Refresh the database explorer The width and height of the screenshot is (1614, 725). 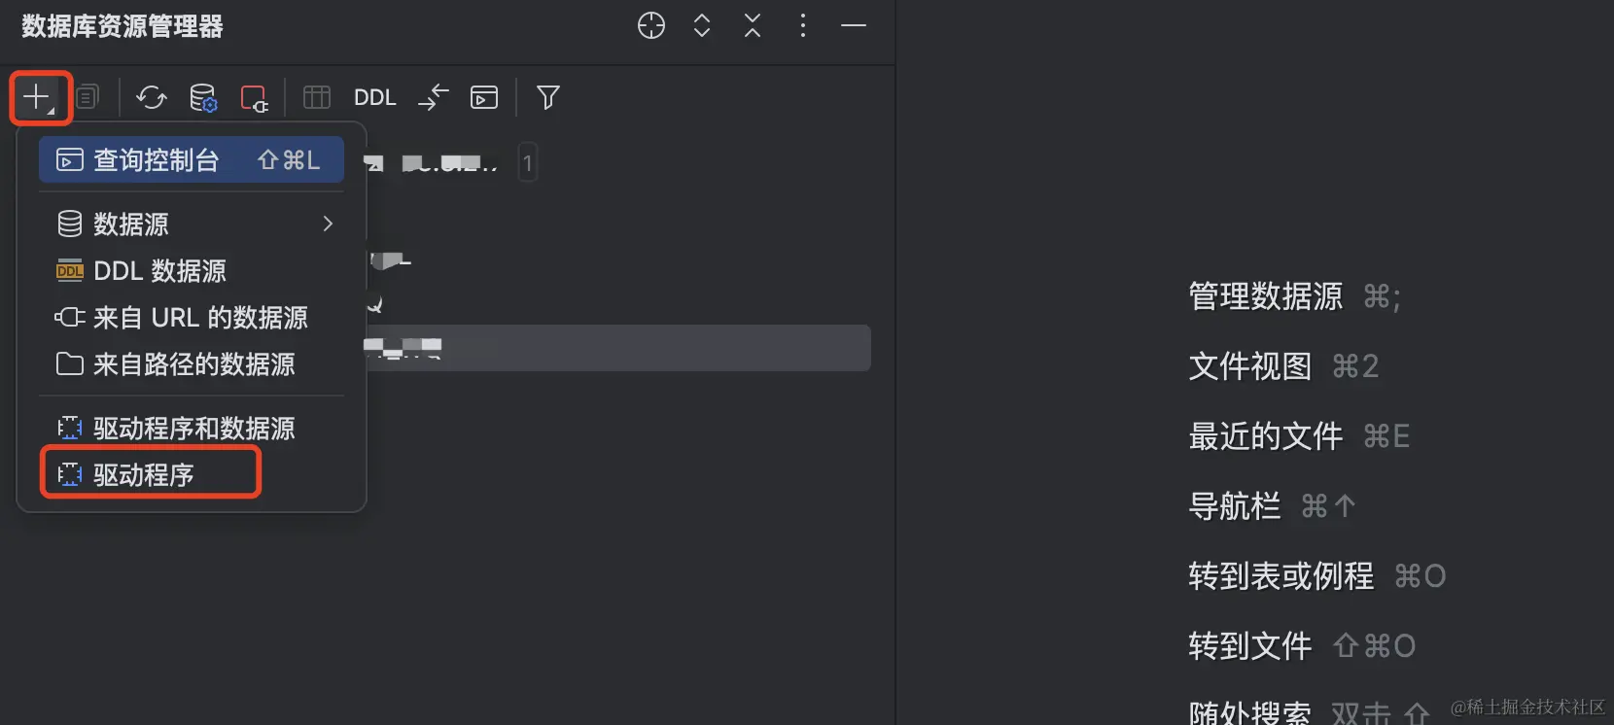click(x=152, y=97)
